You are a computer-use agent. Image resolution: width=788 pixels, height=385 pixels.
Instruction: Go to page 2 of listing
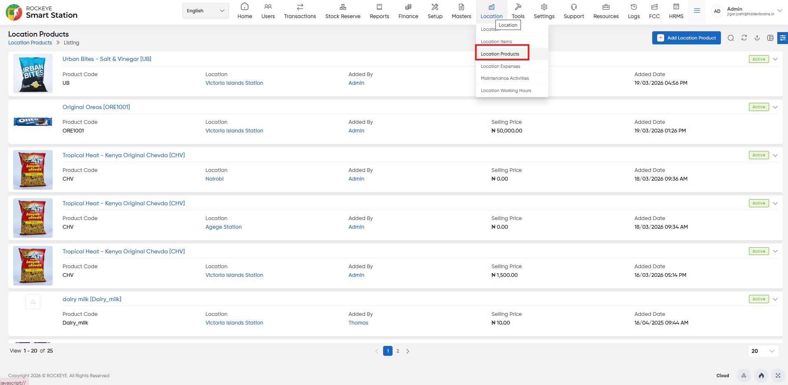click(x=397, y=351)
